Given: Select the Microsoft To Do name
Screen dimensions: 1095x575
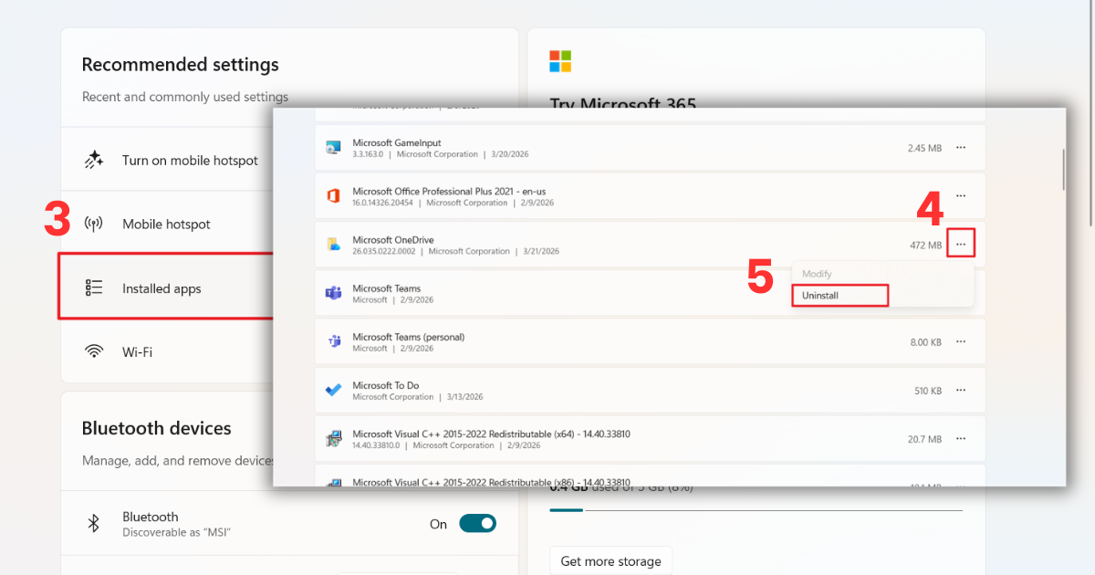Looking at the screenshot, I should tap(386, 385).
